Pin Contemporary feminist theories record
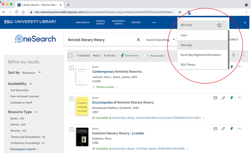 click(x=232, y=67)
